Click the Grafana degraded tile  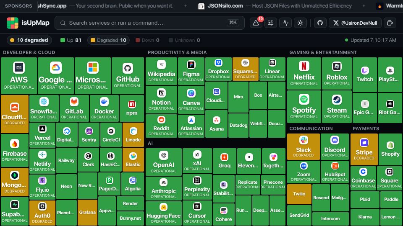[x=87, y=213]
